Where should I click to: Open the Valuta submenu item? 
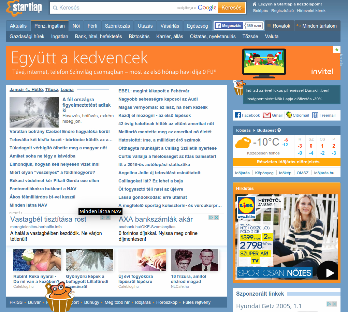(x=272, y=36)
